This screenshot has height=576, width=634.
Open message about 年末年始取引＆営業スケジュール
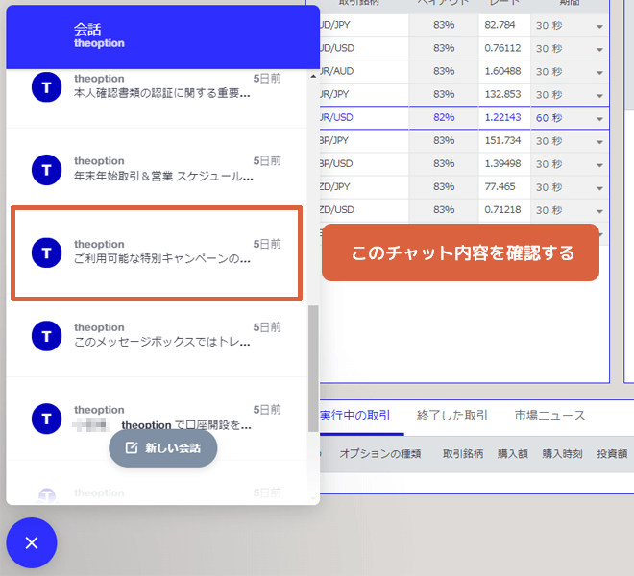157,169
